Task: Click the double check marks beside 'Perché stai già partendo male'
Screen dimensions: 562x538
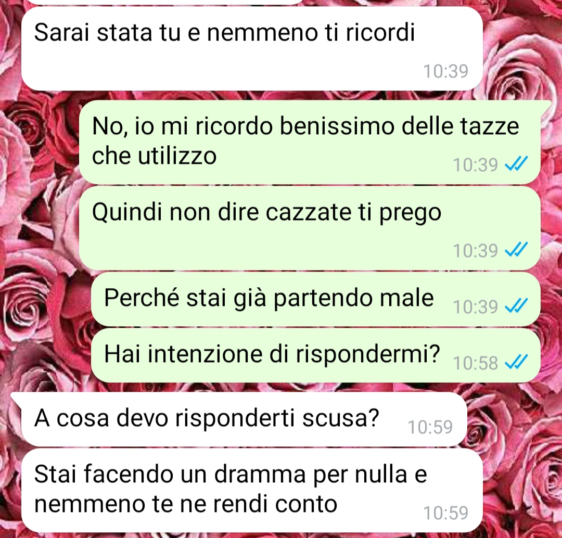Action: point(516,306)
